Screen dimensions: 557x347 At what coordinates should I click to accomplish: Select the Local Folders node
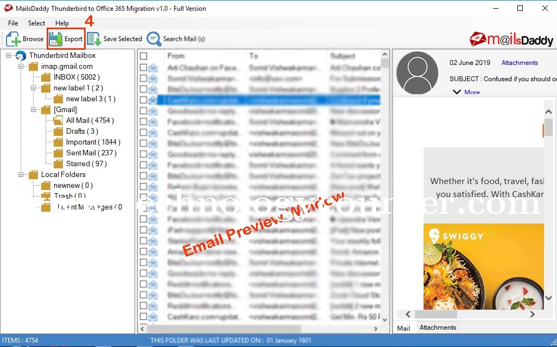pos(63,174)
